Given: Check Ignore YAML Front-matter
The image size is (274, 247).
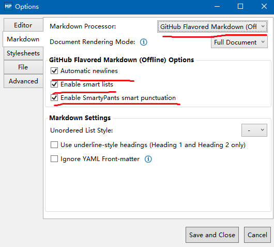Looking at the screenshot, I should coord(54,159).
